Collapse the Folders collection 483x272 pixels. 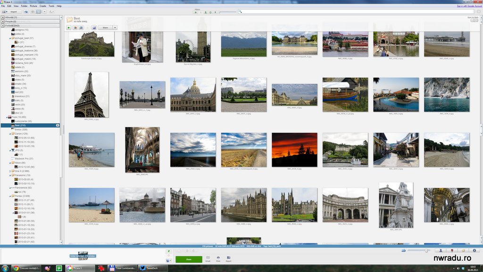(3, 25)
